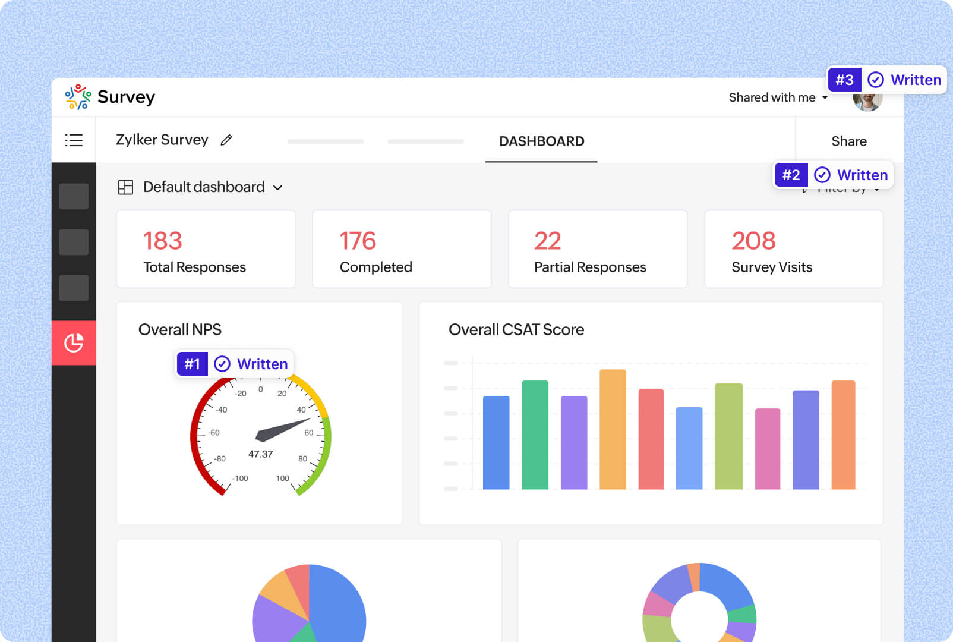953x642 pixels.
Task: Open the survey list panel icon
Action: coord(74,140)
